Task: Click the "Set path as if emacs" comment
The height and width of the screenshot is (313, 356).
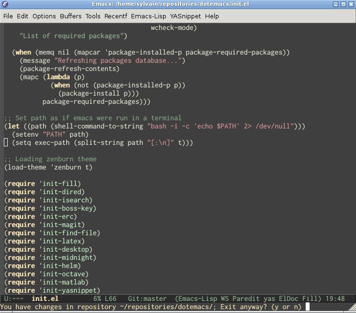Action: [93, 118]
